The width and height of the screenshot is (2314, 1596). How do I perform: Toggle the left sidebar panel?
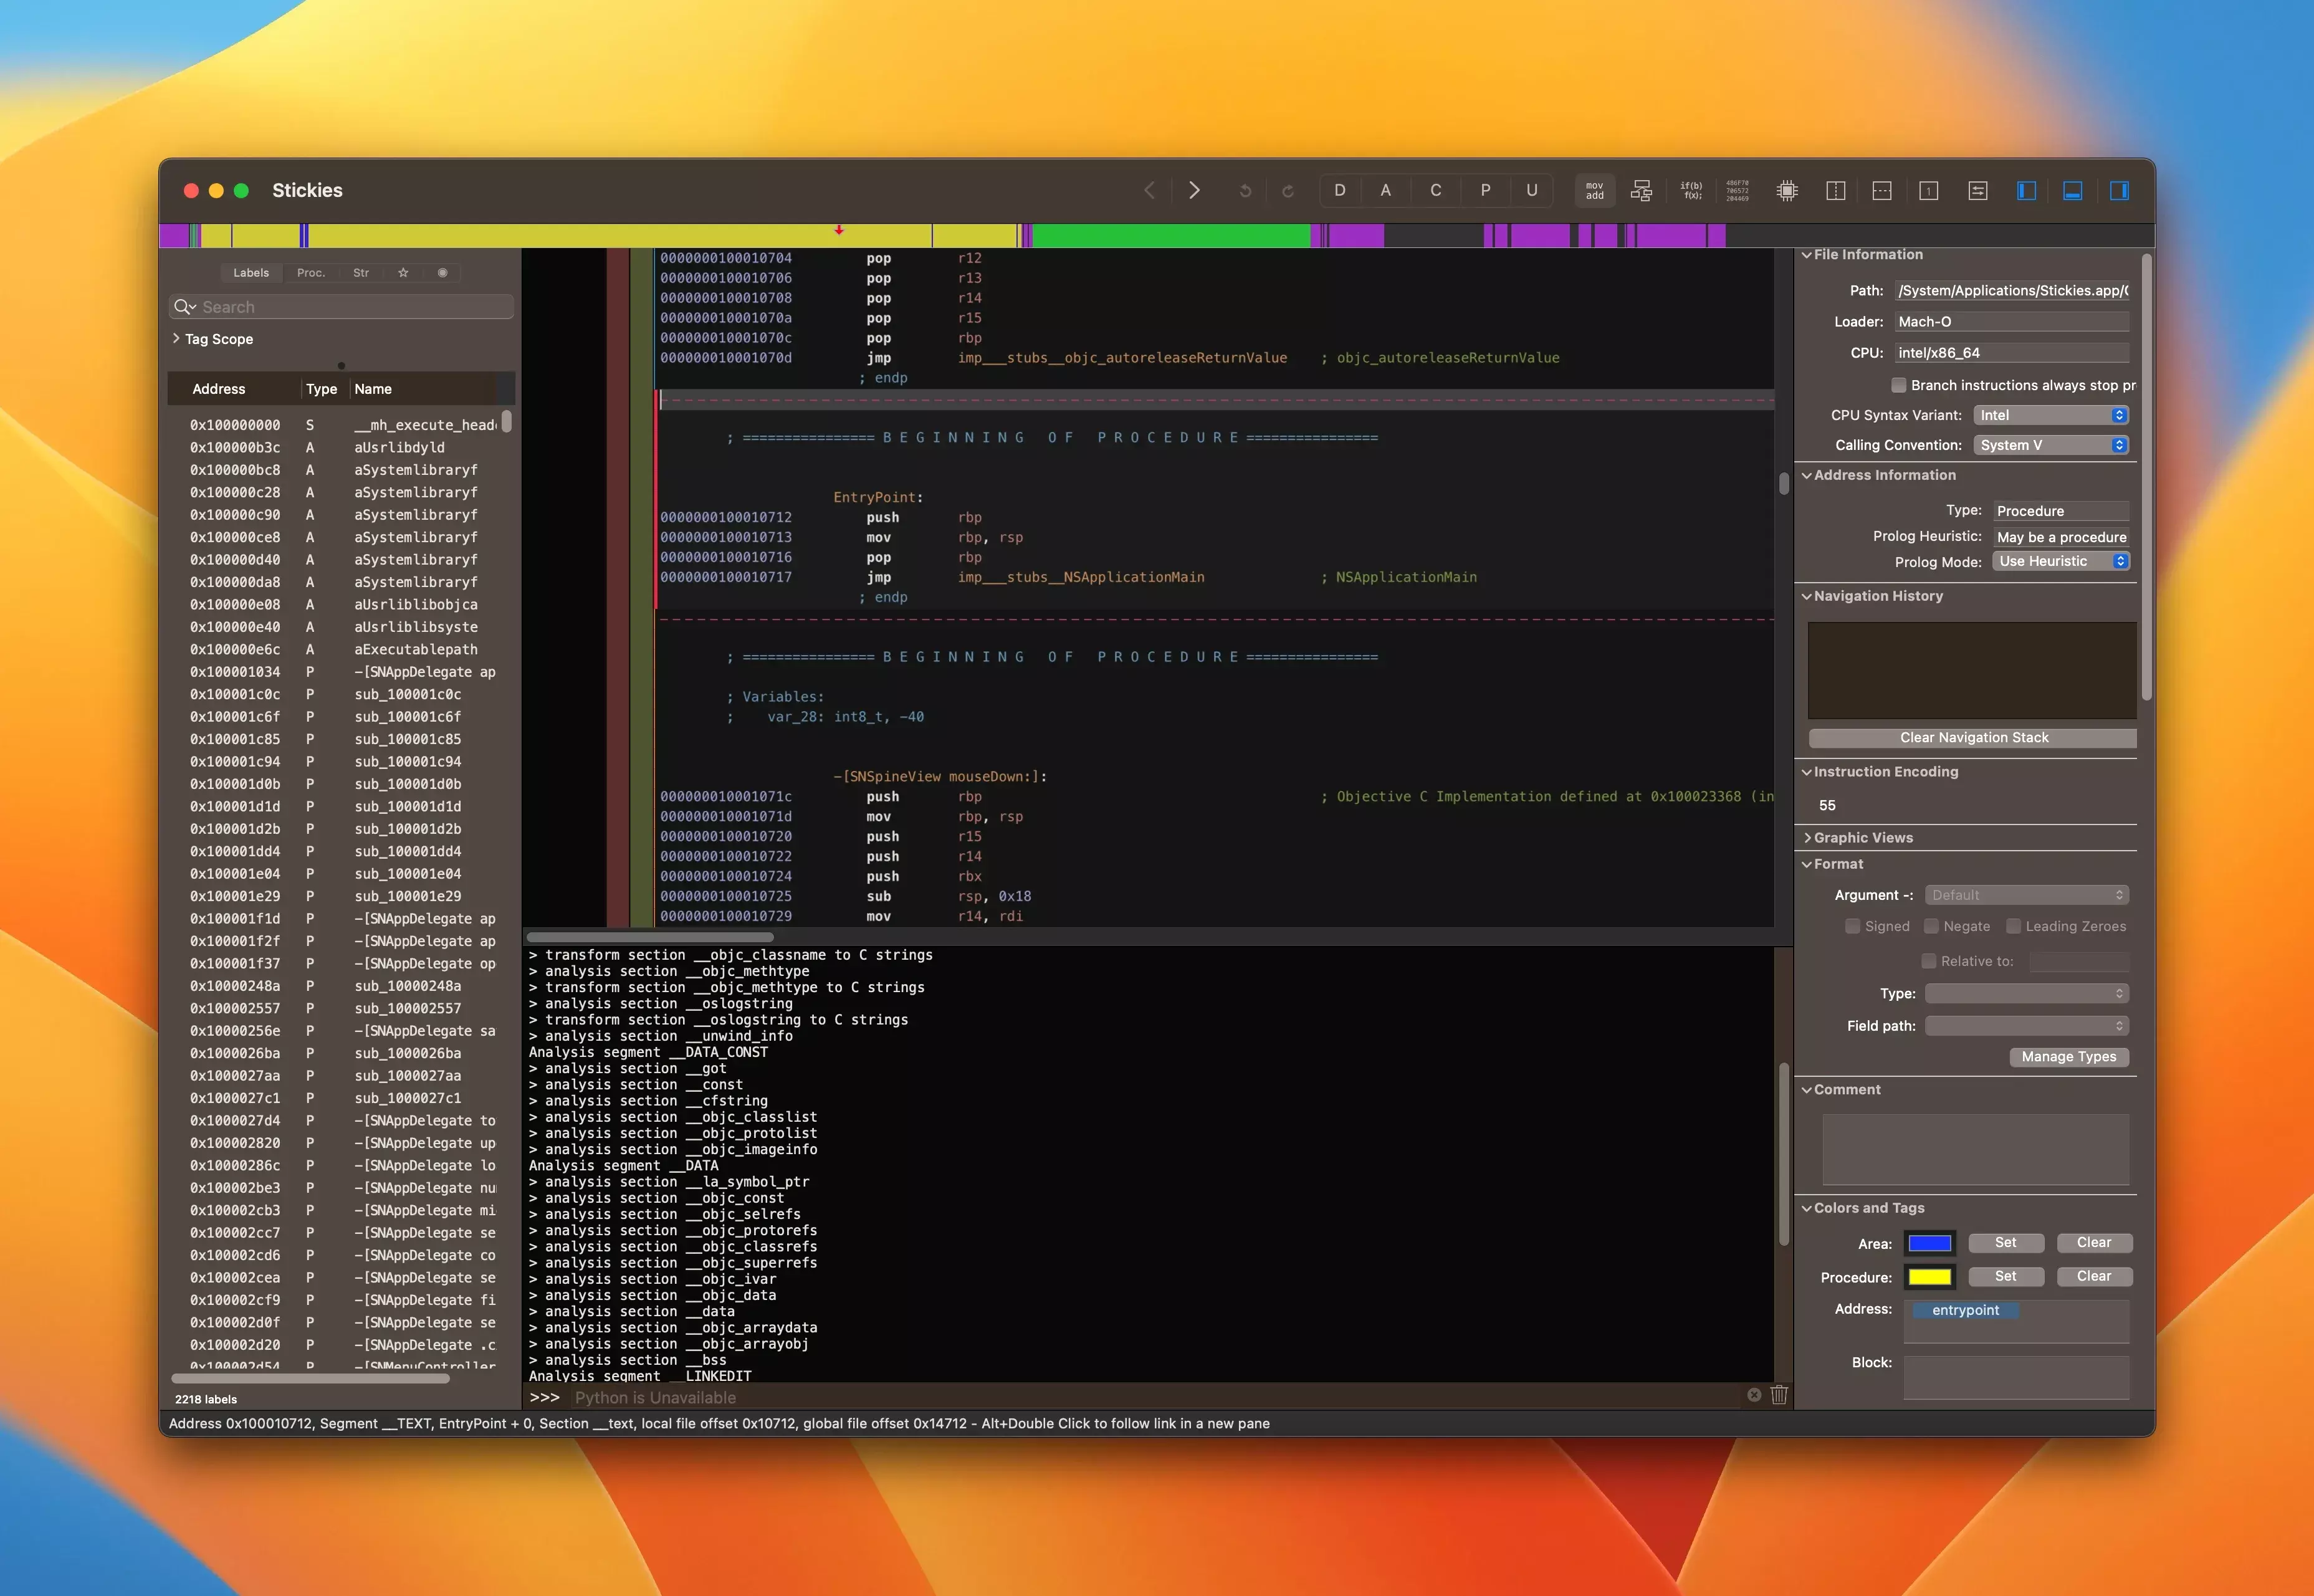point(2026,191)
